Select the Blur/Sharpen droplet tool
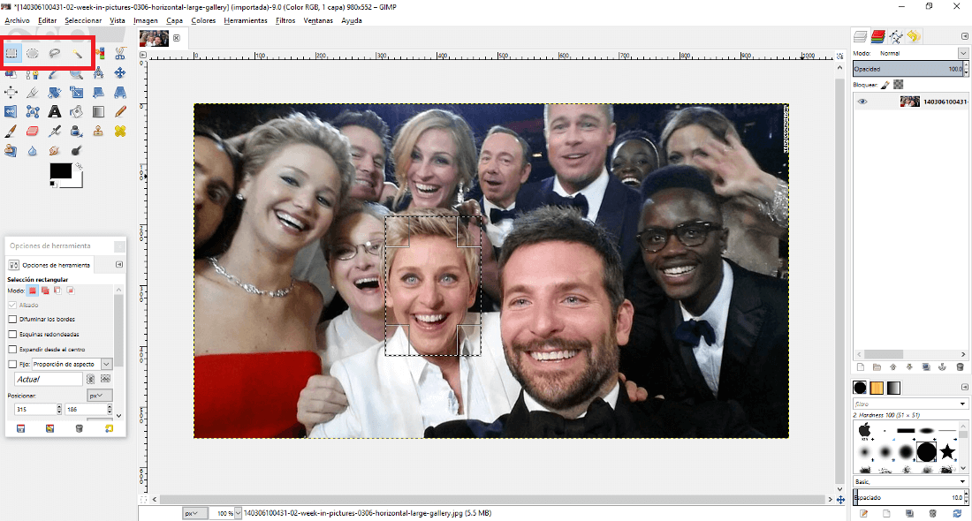The image size is (972, 521). 32,150
